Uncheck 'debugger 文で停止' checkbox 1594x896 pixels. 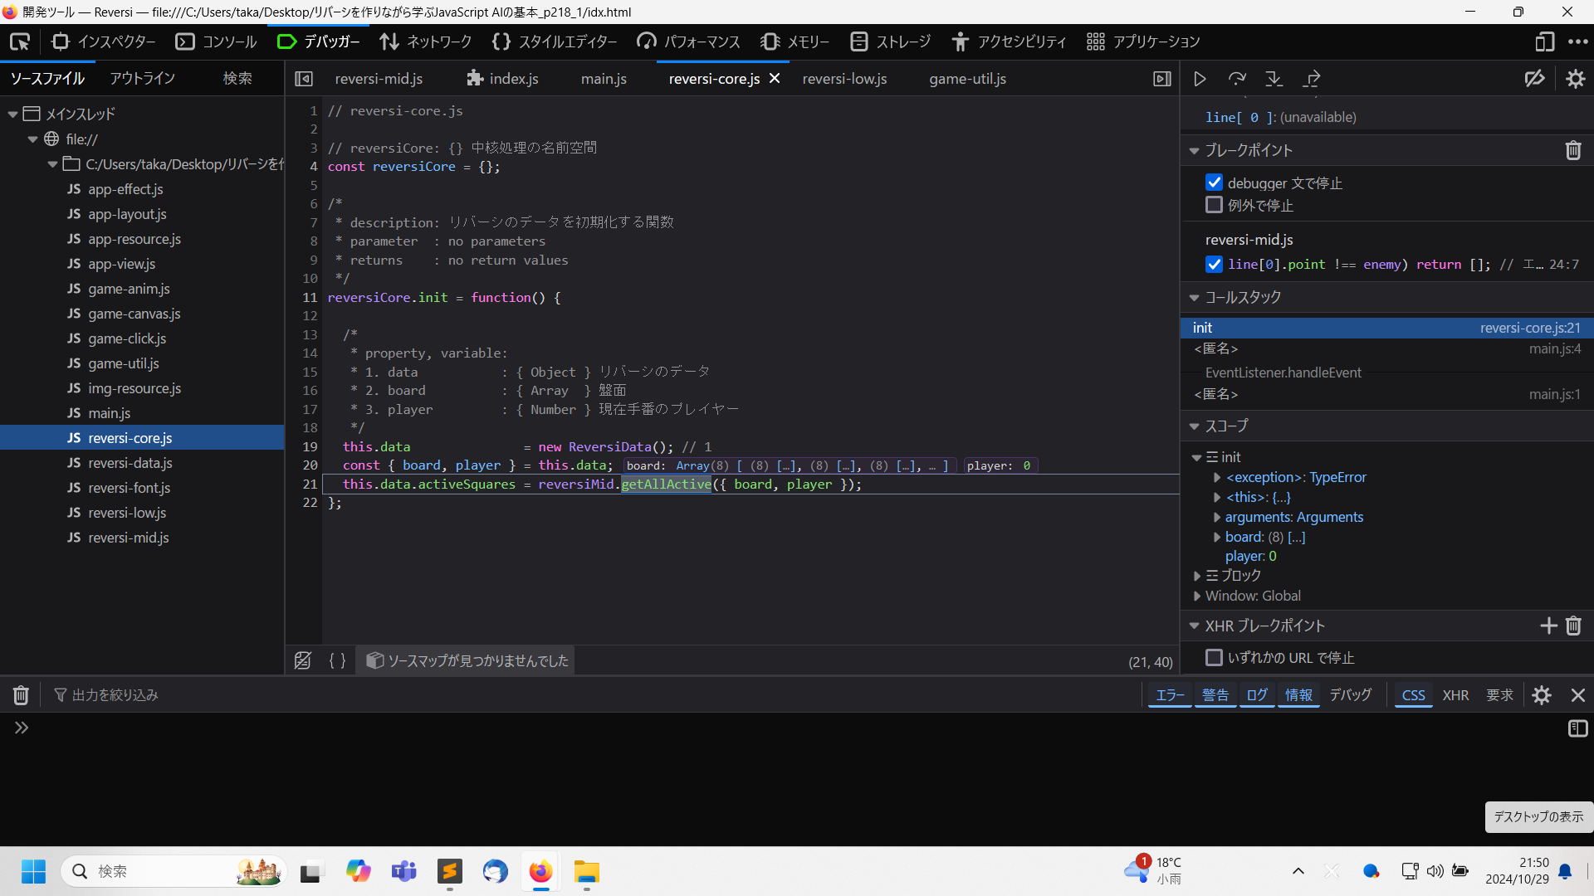click(x=1214, y=183)
